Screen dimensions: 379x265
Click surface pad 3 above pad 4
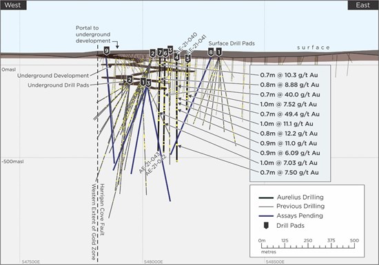170,50
